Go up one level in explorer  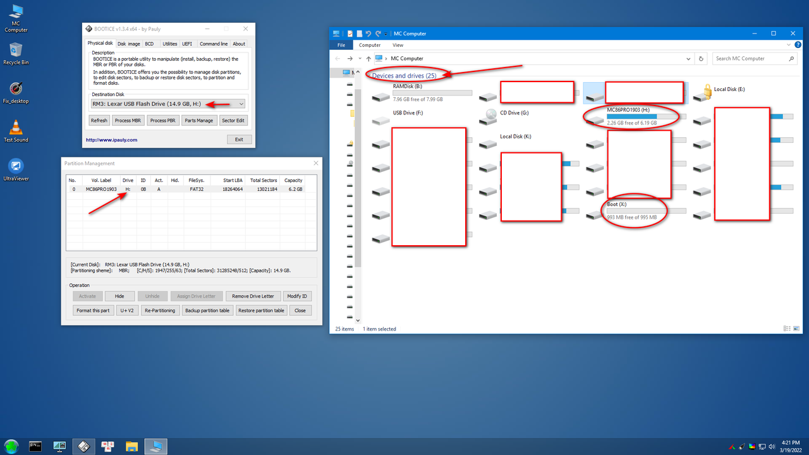click(x=368, y=59)
